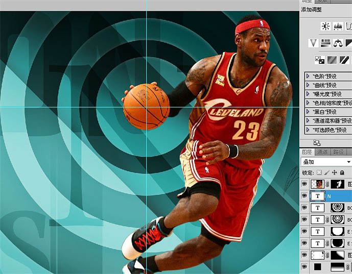Add a Hue/Saturation adjustment (gradient bars icon)
Image resolution: width=352 pixels, height=274 pixels.
(x=325, y=43)
